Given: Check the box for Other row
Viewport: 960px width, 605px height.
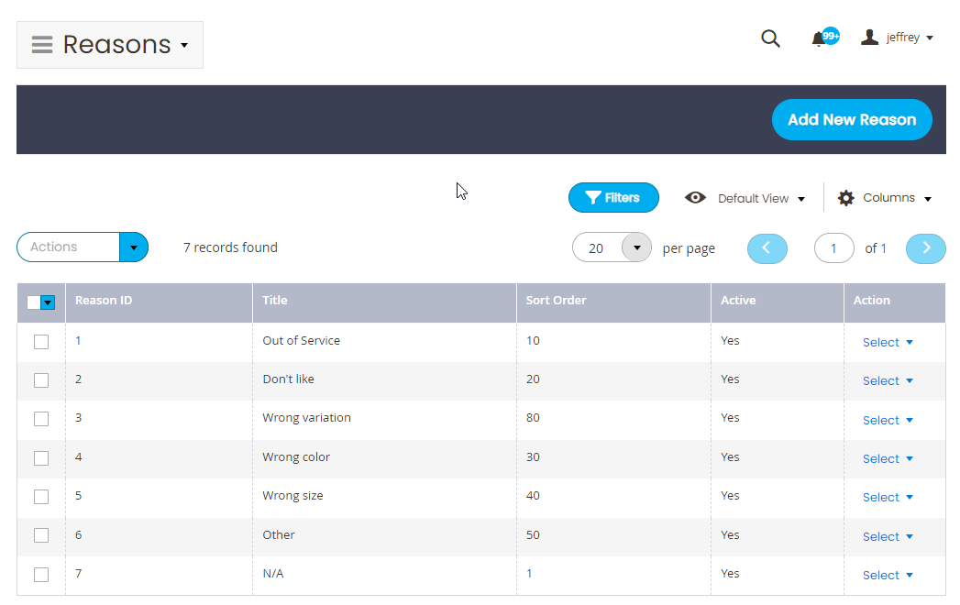Looking at the screenshot, I should 41,535.
